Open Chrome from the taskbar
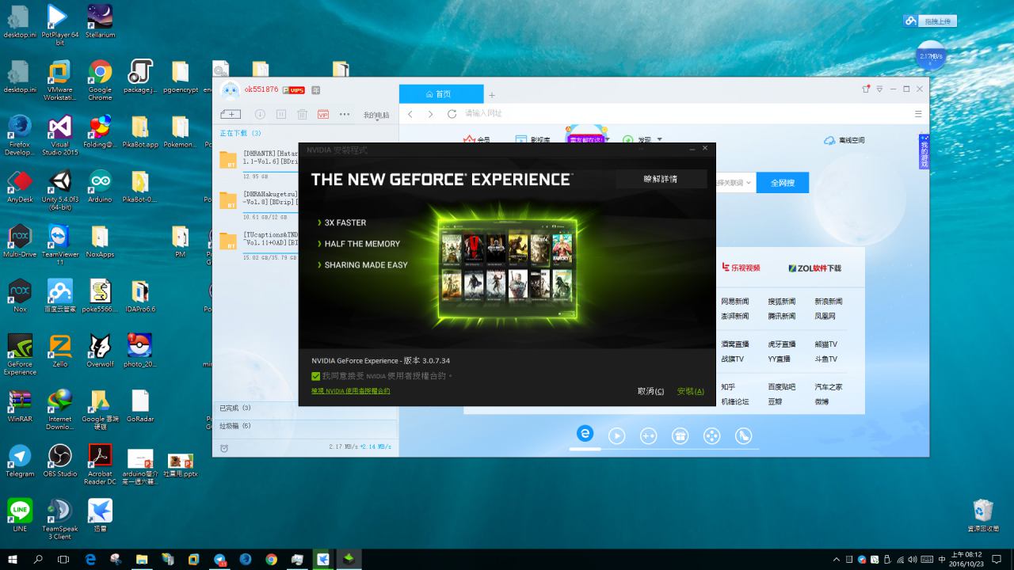The width and height of the screenshot is (1014, 570). [x=271, y=559]
